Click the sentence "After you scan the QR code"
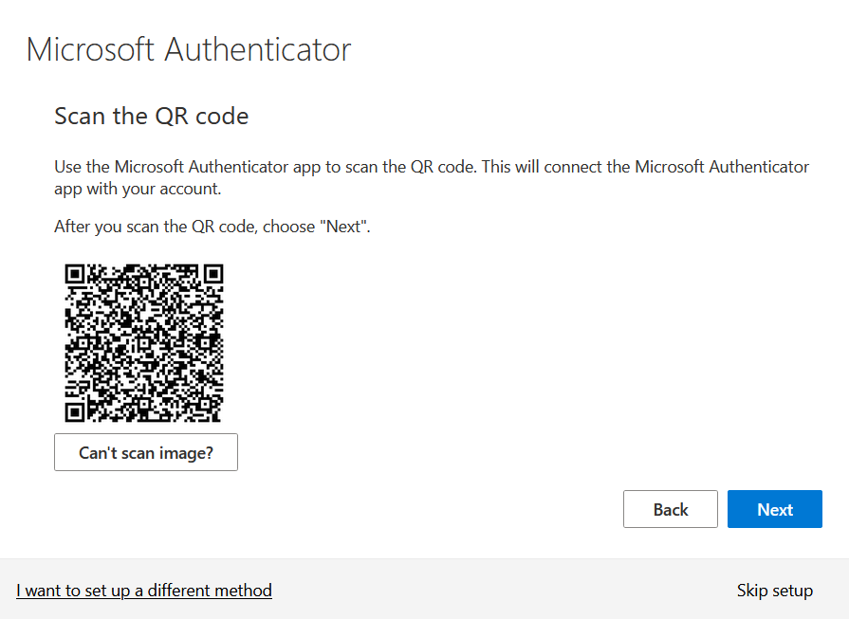The width and height of the screenshot is (849, 619). tap(212, 227)
